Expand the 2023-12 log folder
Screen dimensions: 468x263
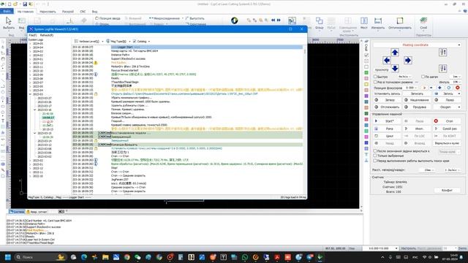30,63
